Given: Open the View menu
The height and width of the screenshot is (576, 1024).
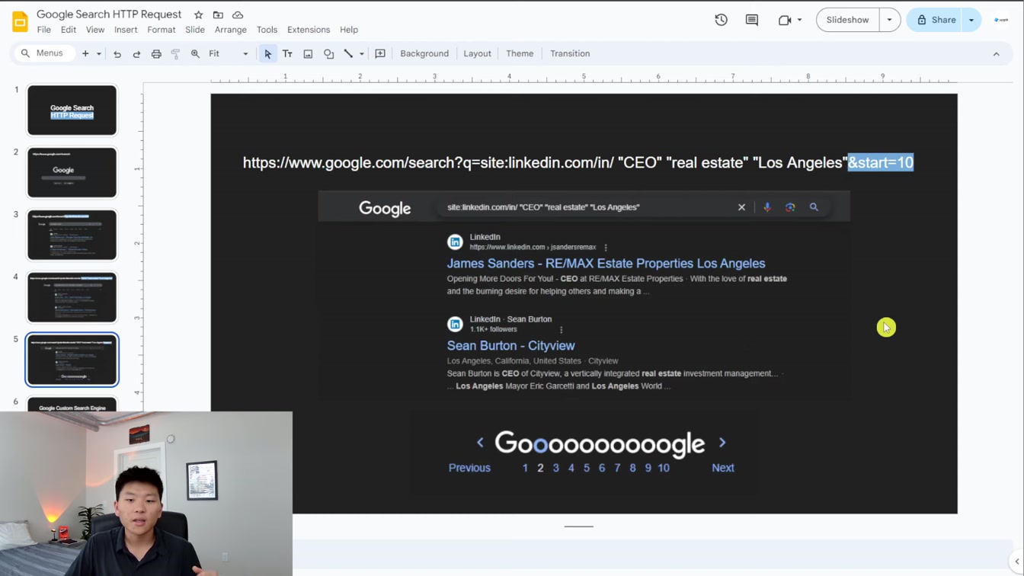Looking at the screenshot, I should pos(95,30).
